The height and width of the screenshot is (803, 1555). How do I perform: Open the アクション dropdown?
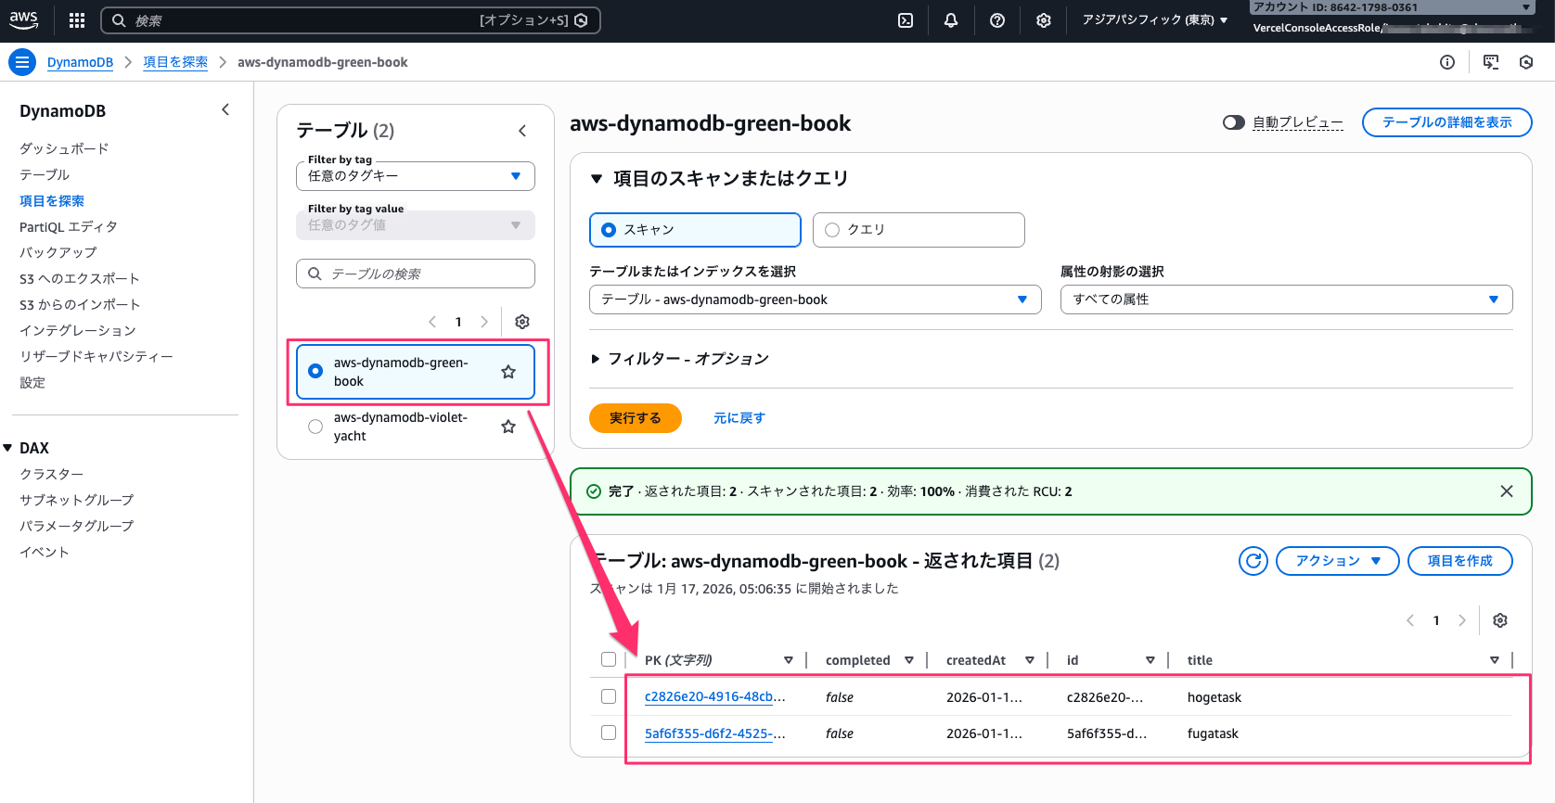pos(1337,561)
